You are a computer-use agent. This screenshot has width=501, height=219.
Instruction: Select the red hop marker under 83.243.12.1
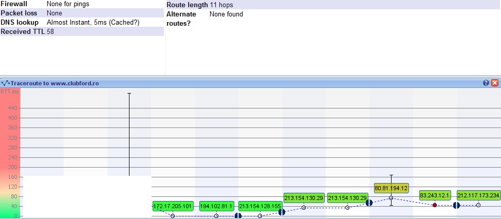click(x=435, y=205)
